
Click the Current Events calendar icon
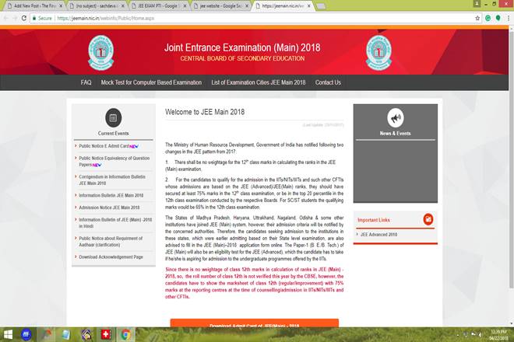click(114, 118)
